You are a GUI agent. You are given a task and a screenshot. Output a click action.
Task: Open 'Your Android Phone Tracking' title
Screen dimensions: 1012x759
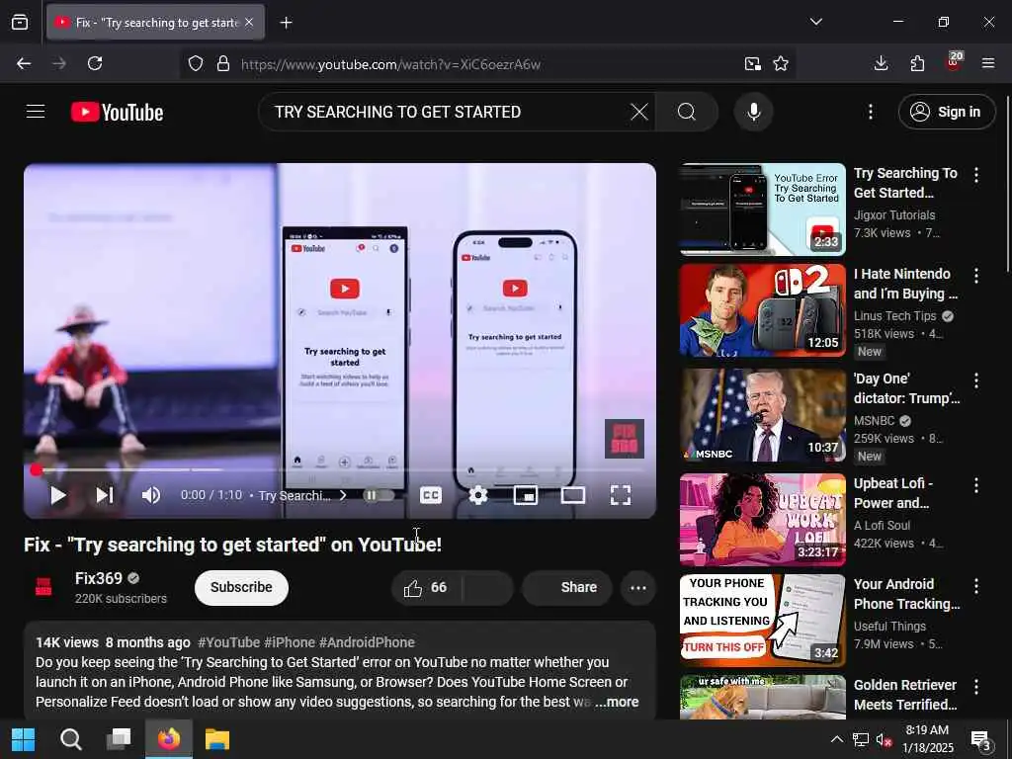[x=907, y=594]
